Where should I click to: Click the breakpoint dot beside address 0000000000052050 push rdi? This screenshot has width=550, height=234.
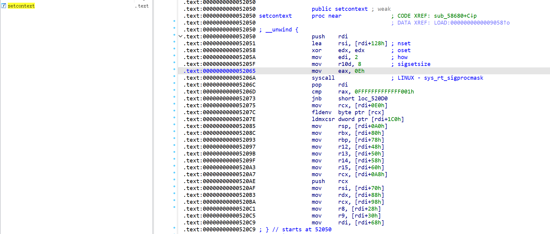[174, 35]
